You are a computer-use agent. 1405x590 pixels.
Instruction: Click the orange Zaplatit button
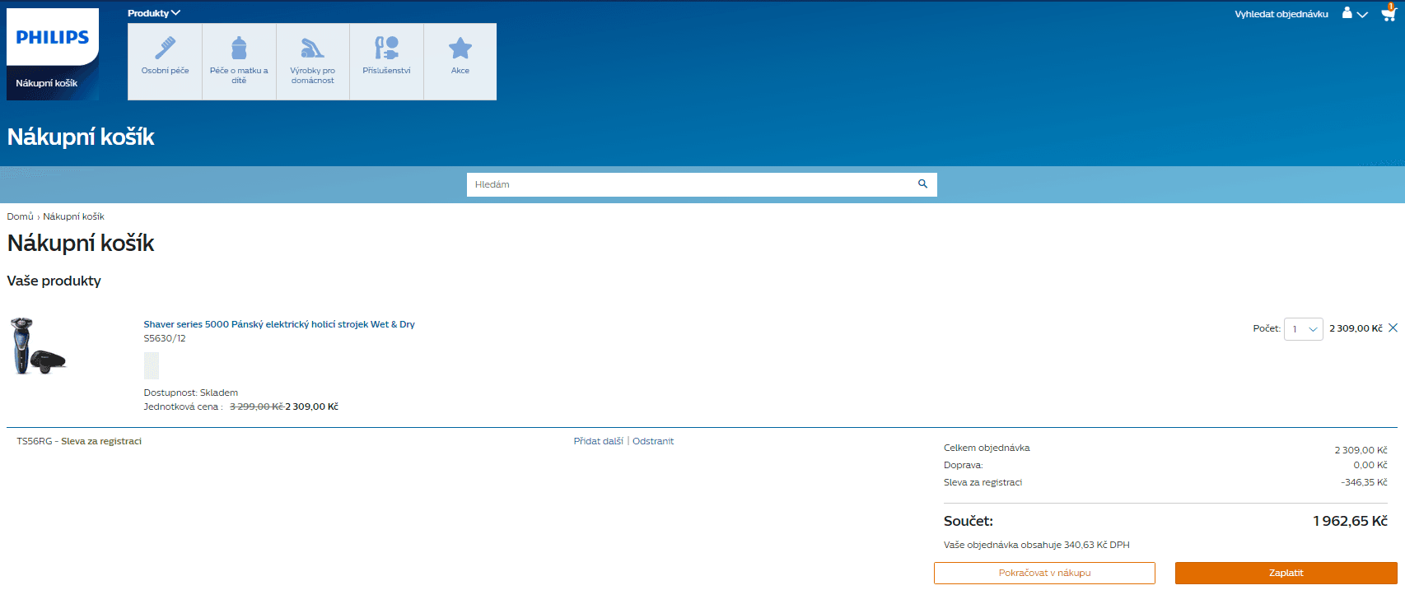pyautogui.click(x=1286, y=573)
